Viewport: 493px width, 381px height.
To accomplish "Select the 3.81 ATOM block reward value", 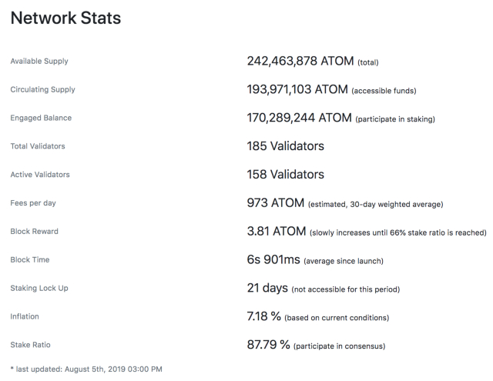I will 276,232.
